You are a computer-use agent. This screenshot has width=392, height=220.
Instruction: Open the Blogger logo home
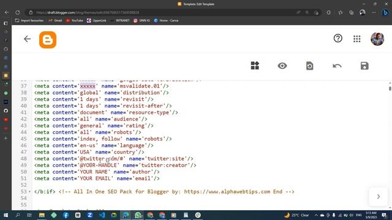pos(48,40)
